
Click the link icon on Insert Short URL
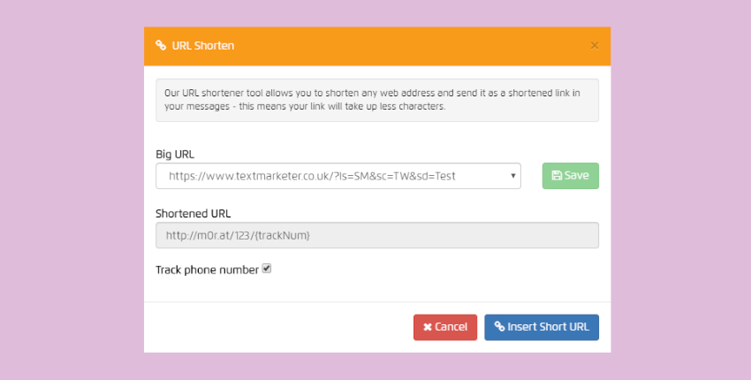(499, 327)
